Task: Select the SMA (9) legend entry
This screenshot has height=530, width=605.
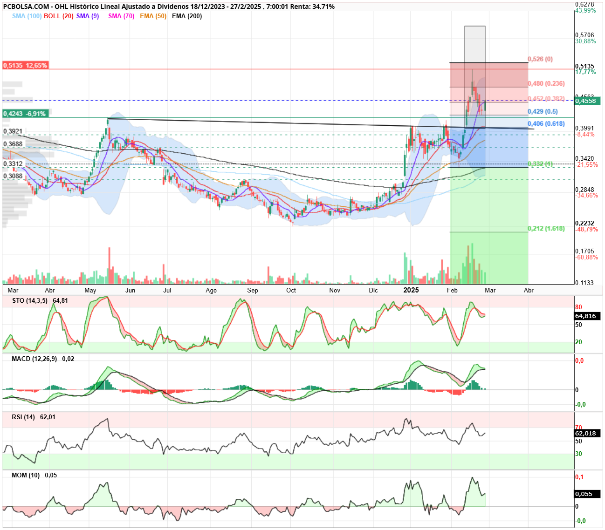Action: pyautogui.click(x=88, y=16)
